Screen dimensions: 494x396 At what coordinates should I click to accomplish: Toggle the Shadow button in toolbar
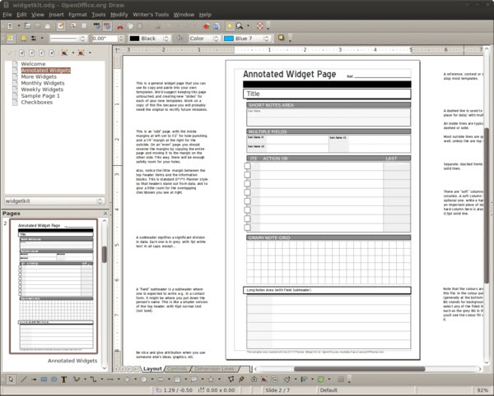(x=281, y=38)
